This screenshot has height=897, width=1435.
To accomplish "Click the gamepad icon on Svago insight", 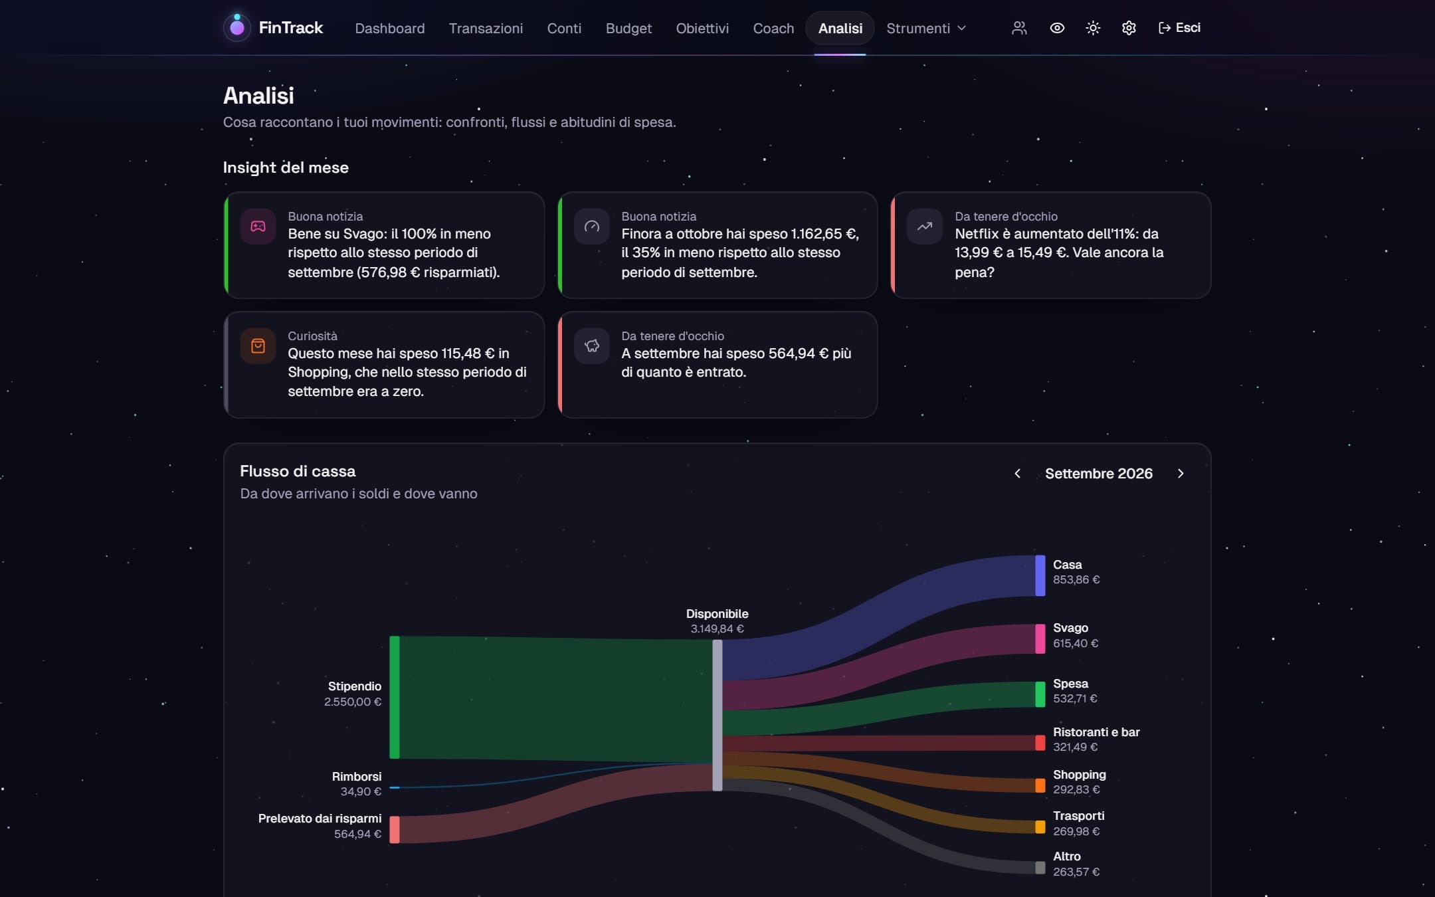I will [x=258, y=227].
